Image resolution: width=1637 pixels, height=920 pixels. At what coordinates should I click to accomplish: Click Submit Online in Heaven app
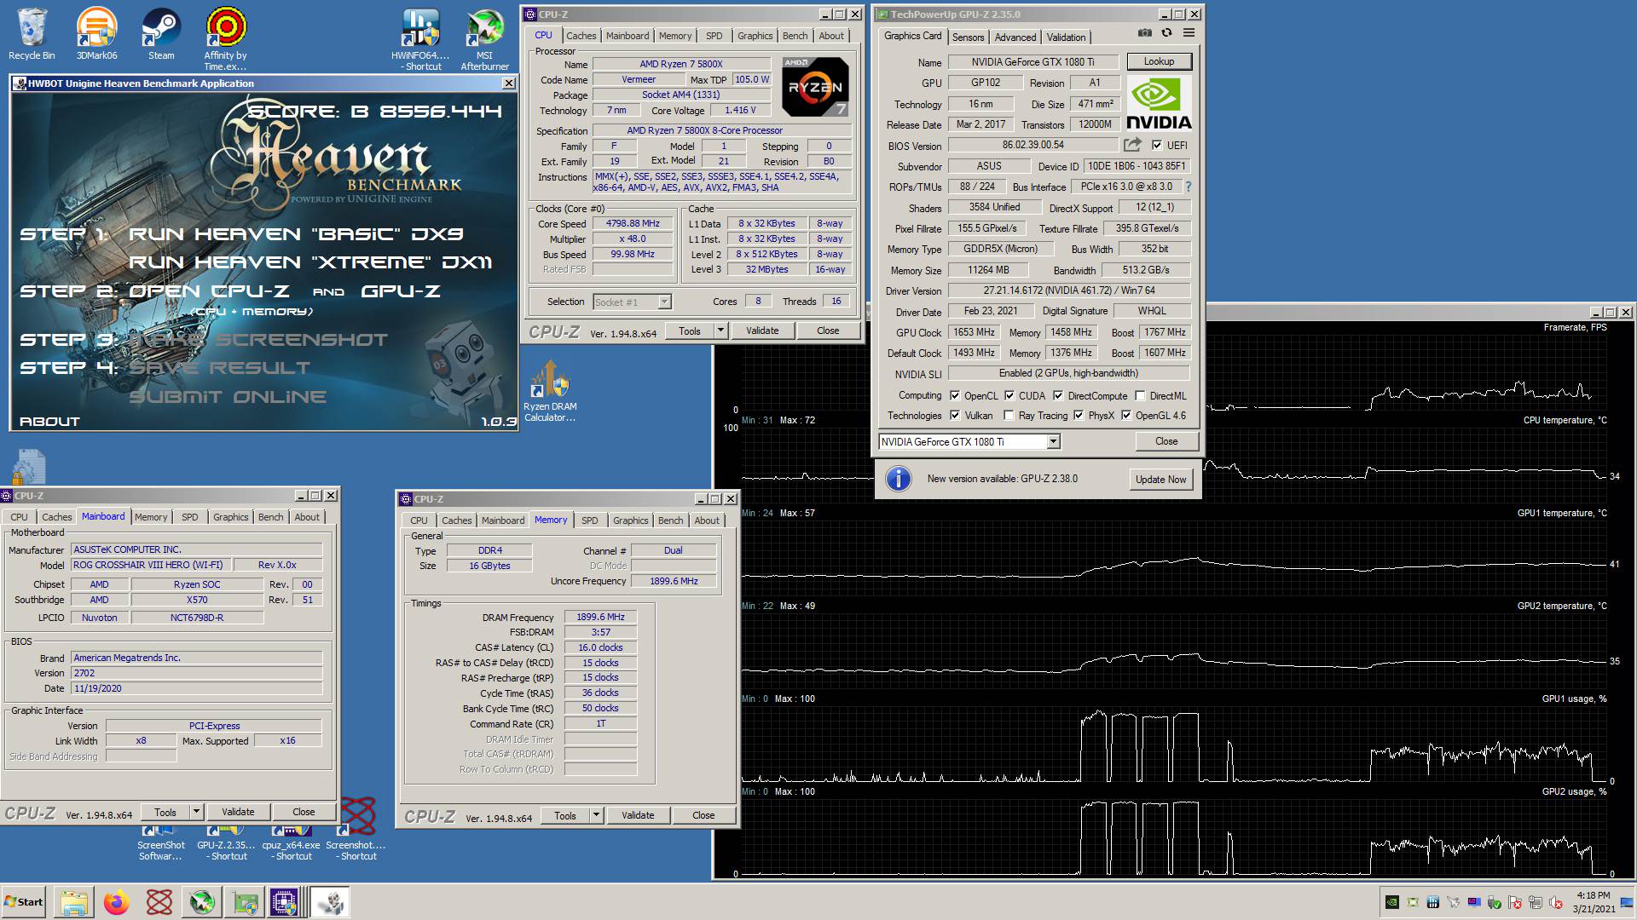228,397
